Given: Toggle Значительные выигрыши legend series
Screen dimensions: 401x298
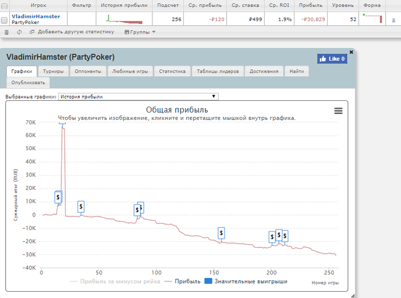Looking at the screenshot, I should (x=246, y=281).
